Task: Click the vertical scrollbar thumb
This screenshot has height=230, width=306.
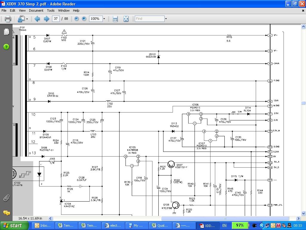Action: 304,103
